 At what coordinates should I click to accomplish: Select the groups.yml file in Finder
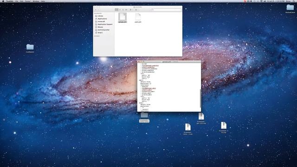coord(123,18)
